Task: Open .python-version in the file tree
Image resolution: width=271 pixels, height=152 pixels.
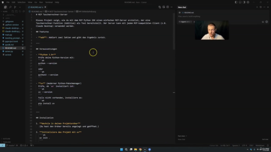Action: [x=12, y=25]
